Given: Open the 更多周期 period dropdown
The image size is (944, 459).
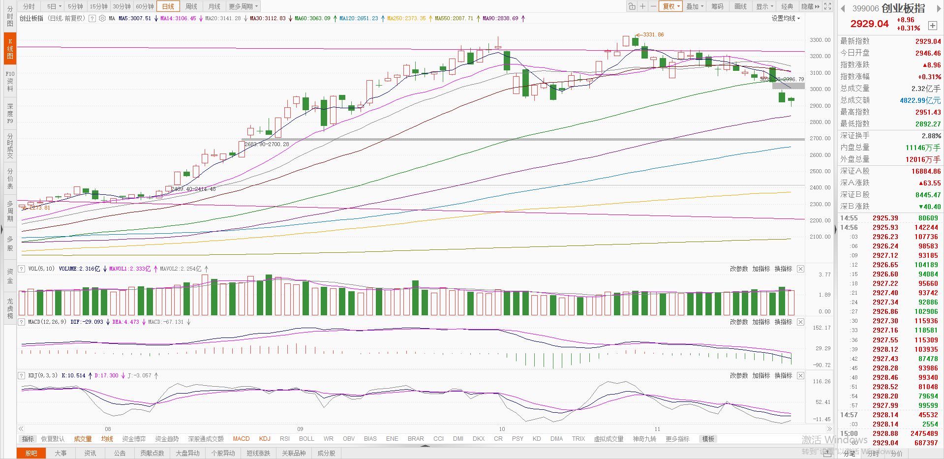Looking at the screenshot, I should [243, 6].
